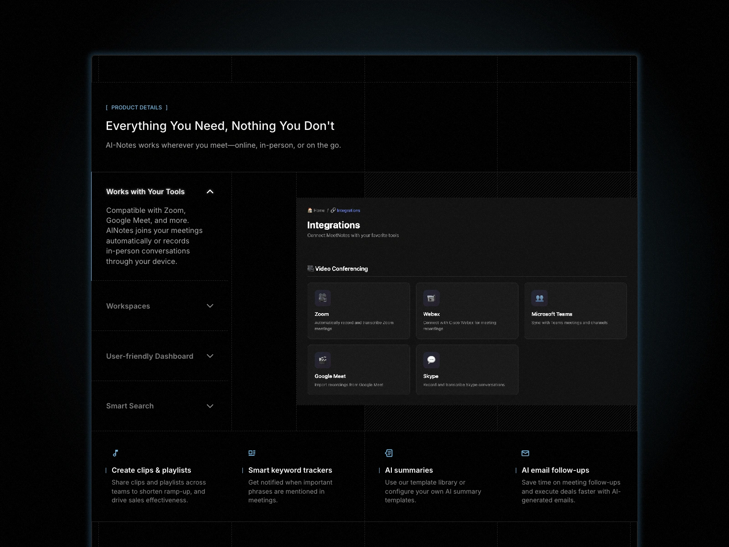
Task: Click the AI summaries title
Action: point(409,470)
